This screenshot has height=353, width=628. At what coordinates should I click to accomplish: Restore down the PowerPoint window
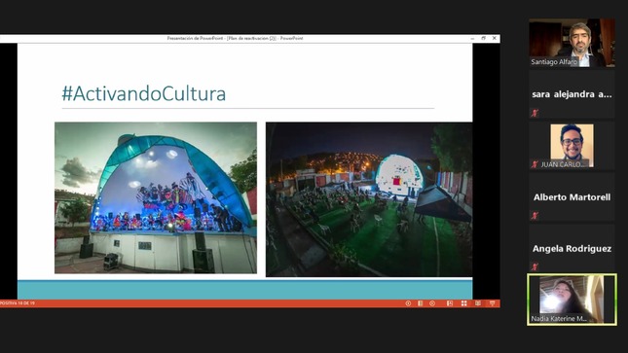484,39
